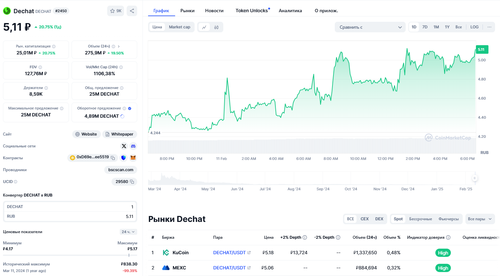This screenshot has height=276, width=500.
Task: Open the Website link button
Action: (86, 134)
